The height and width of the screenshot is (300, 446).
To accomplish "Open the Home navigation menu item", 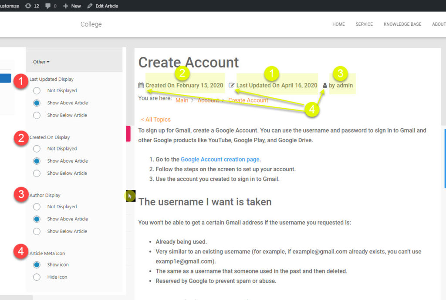I will click(x=338, y=24).
